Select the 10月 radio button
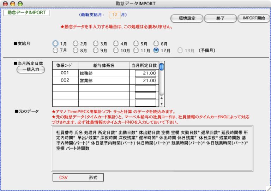The image size is (271, 191). pos(116,50)
